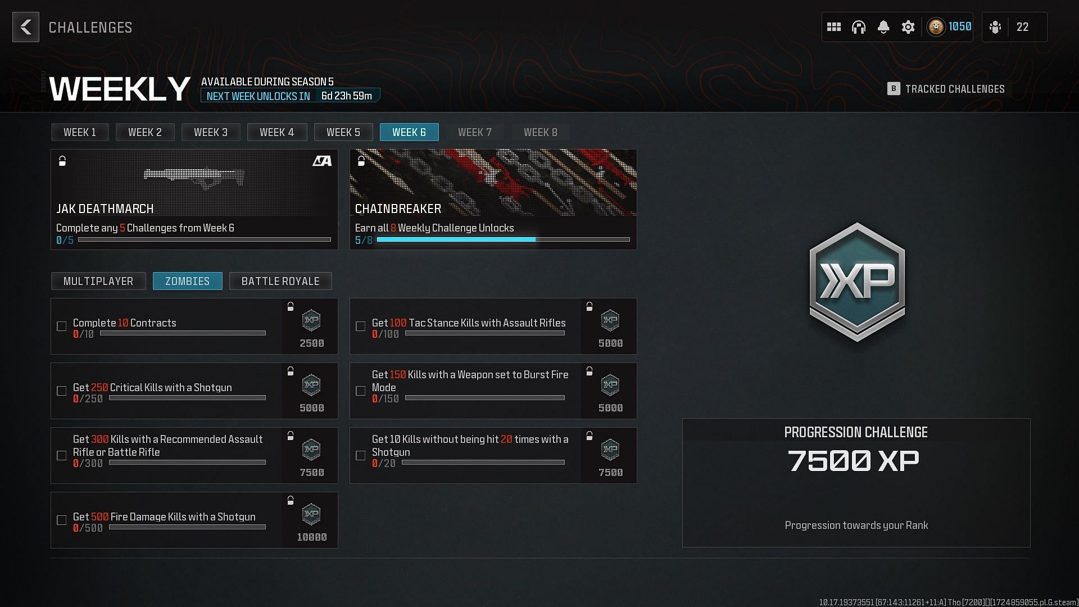Open the notification bell icon
Screen dimensions: 1079x607
coord(883,28)
